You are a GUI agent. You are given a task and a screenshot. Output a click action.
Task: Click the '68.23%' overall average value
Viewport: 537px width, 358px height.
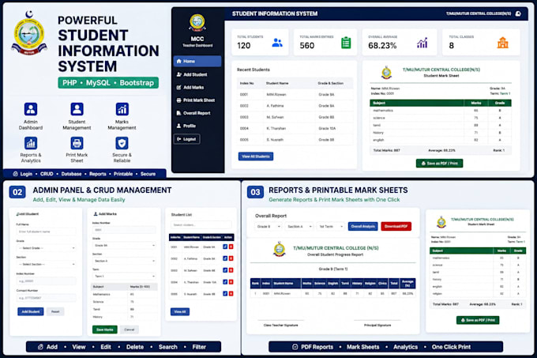[x=382, y=46]
